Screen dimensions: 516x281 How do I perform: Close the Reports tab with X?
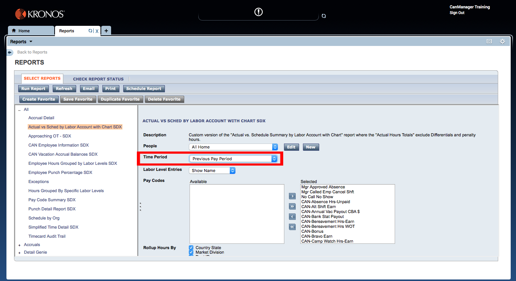[x=97, y=31]
